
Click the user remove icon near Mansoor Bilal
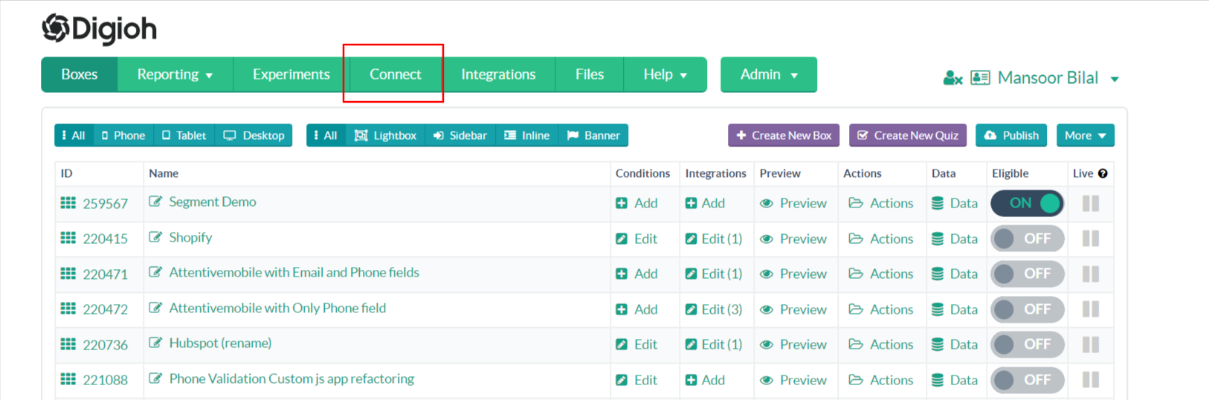[952, 77]
